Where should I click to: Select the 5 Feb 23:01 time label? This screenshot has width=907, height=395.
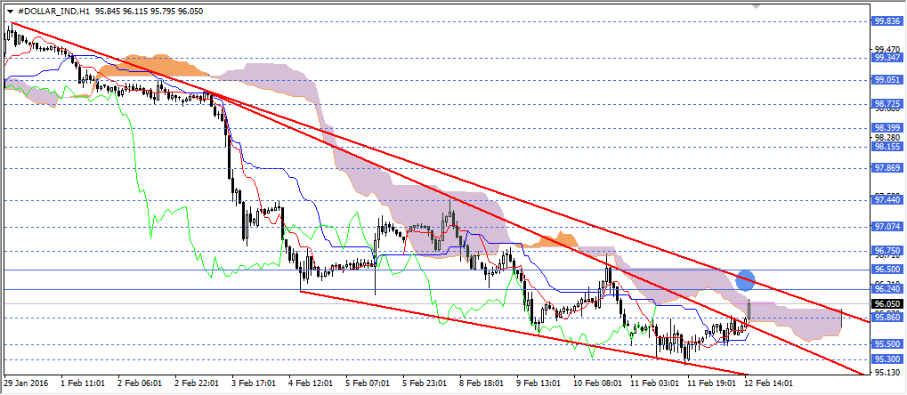[x=423, y=383]
